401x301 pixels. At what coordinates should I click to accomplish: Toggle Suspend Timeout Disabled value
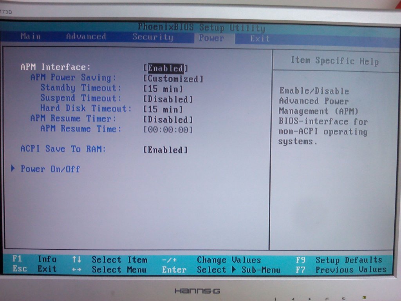(x=168, y=99)
